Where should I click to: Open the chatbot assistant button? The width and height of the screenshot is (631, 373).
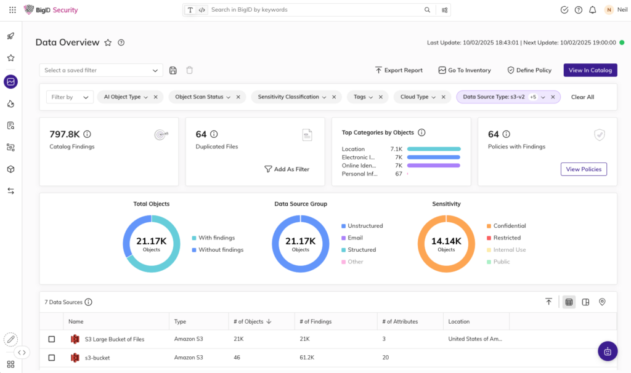point(608,351)
